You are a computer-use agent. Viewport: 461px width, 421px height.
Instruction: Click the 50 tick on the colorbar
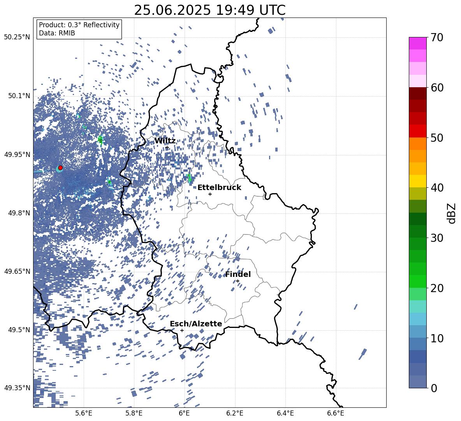click(x=437, y=138)
